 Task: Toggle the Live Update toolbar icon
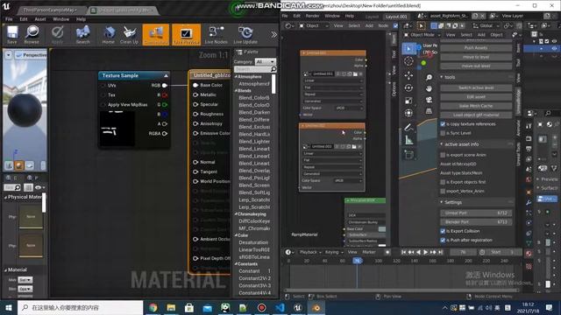(245, 35)
